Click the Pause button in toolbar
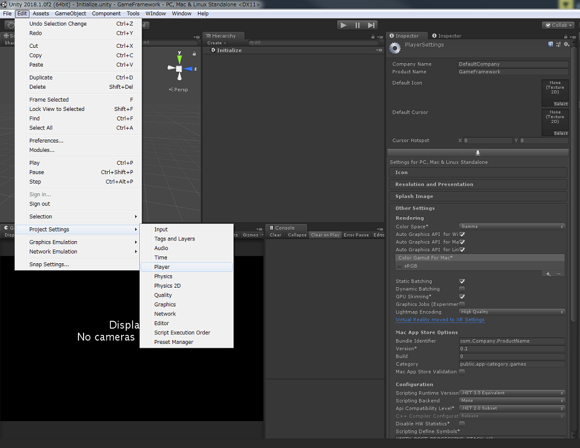This screenshot has width=580, height=448. click(x=357, y=25)
